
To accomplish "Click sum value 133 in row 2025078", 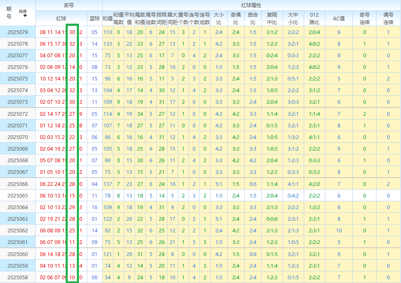I will click(x=108, y=44).
